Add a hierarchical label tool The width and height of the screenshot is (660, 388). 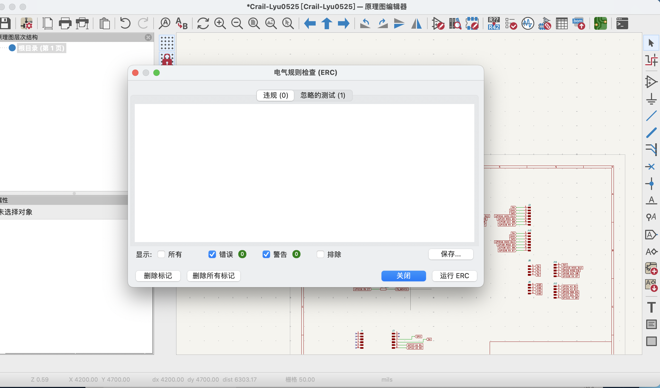(651, 251)
